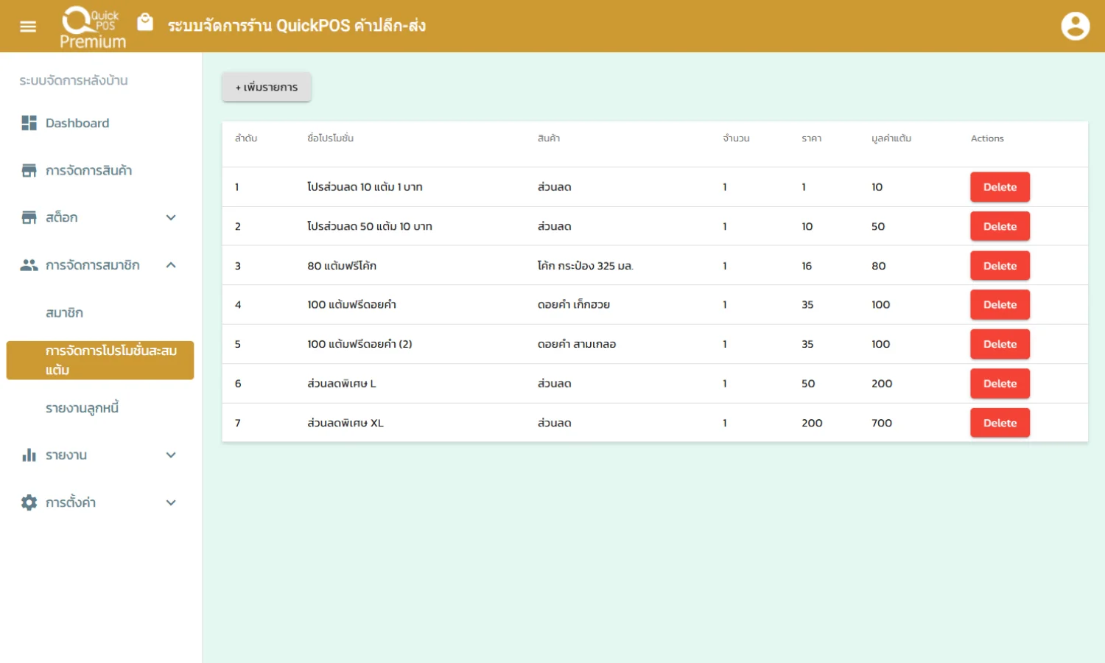Image resolution: width=1105 pixels, height=663 pixels.
Task: Expand the สต็อก submenu chevron
Action: coord(171,217)
